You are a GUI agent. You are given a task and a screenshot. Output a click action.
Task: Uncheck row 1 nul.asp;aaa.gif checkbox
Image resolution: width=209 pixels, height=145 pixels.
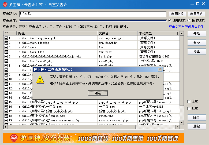click(x=6, y=38)
